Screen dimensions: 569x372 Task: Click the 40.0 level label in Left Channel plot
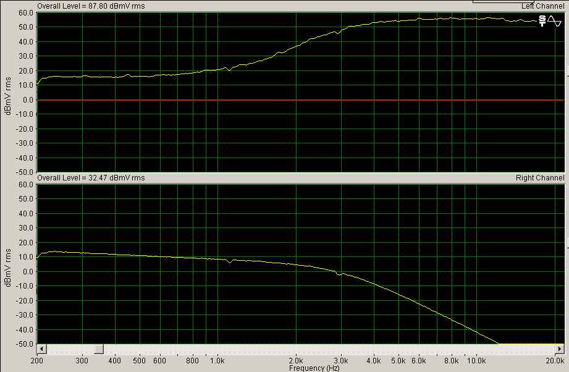(x=27, y=42)
